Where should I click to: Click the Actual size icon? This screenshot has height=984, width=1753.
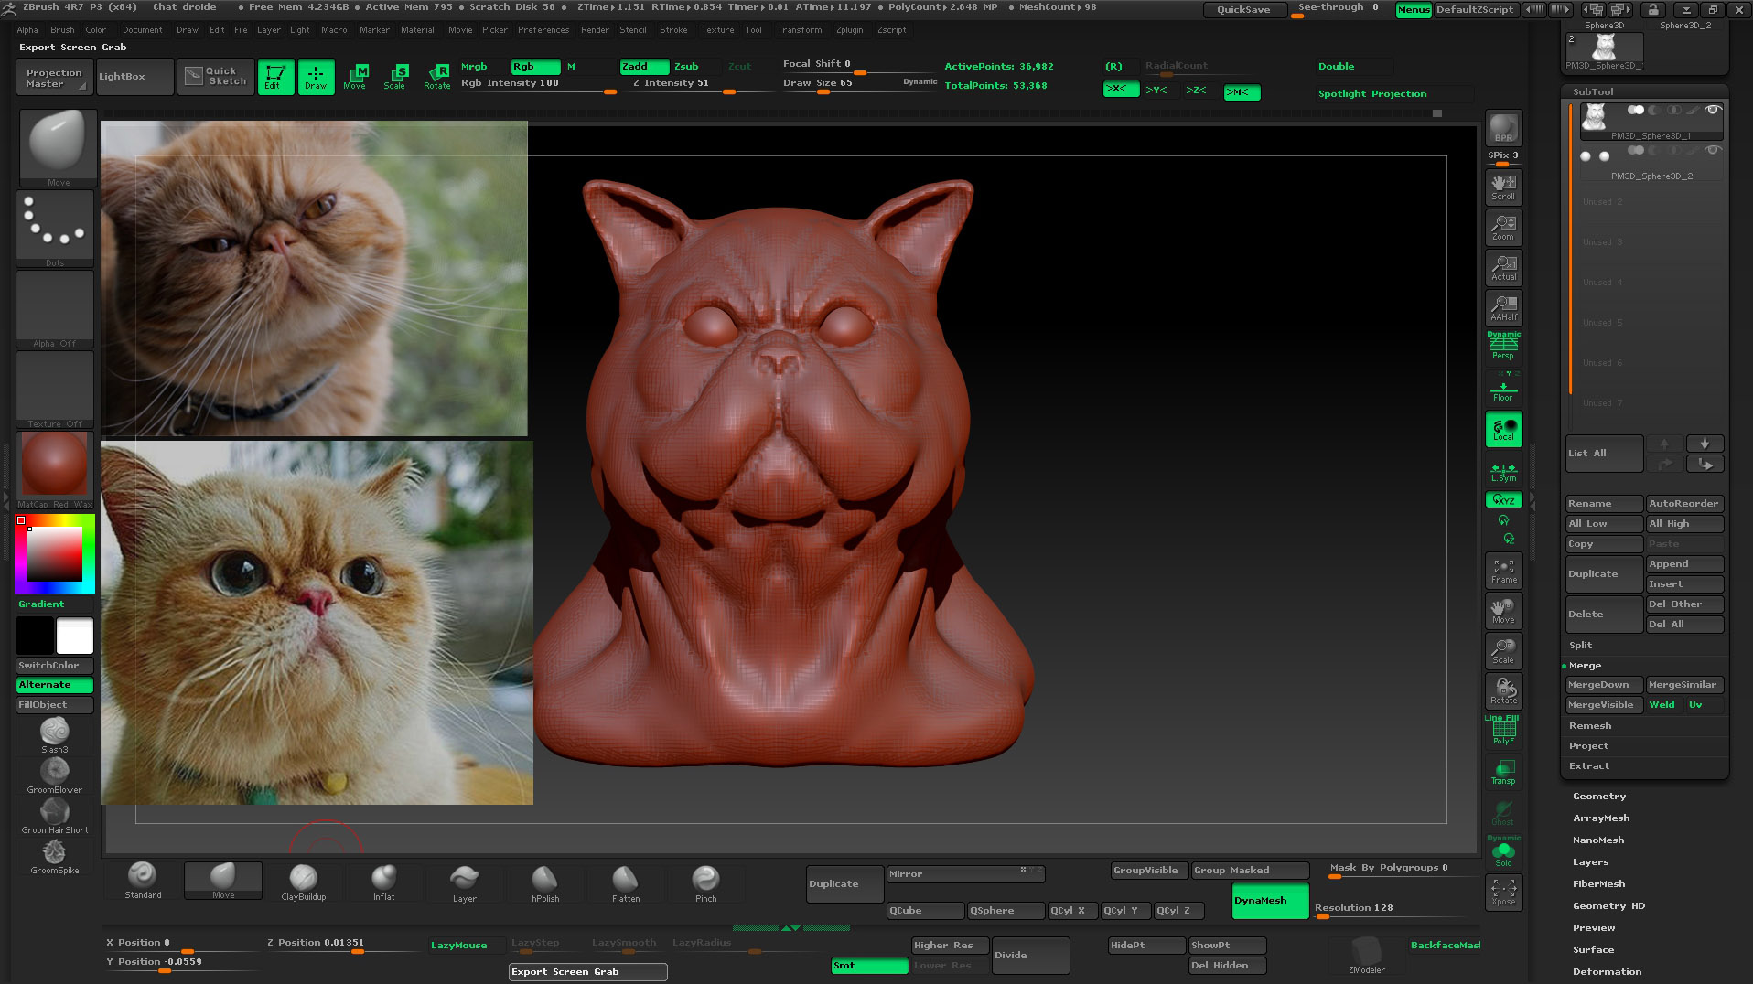[1503, 267]
